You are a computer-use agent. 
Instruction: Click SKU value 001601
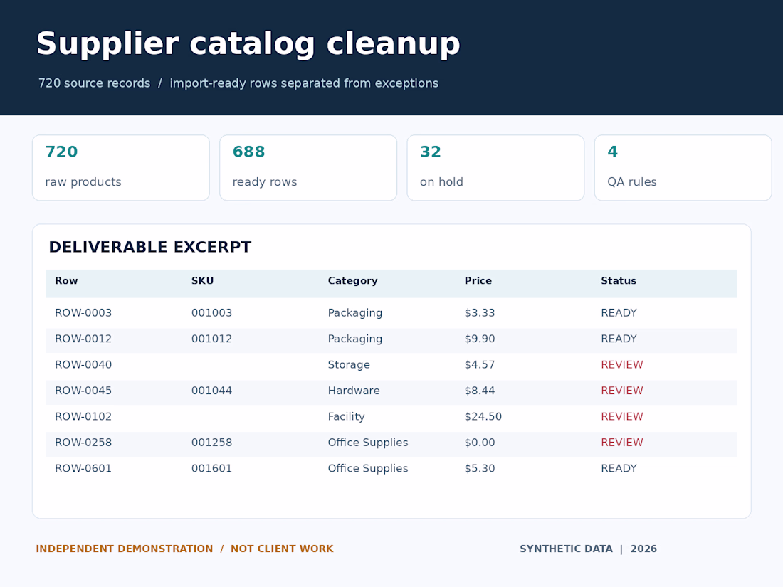[x=211, y=469]
